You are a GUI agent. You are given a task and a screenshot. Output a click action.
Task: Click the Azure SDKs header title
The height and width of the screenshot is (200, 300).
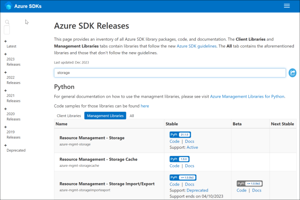pyautogui.click(x=28, y=6)
